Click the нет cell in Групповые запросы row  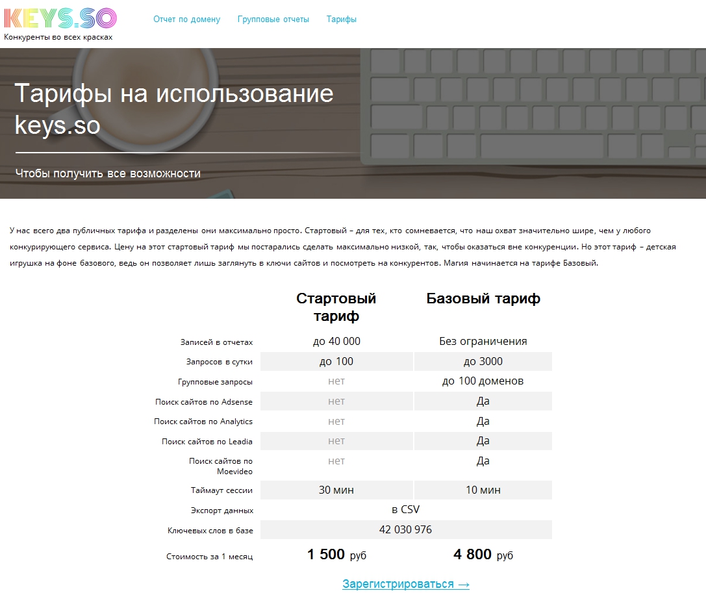336,381
